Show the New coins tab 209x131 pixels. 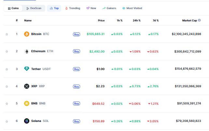click(91, 8)
